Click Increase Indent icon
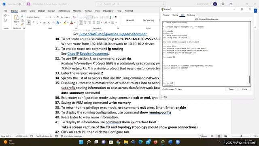The image size is (259, 146). 106,17
